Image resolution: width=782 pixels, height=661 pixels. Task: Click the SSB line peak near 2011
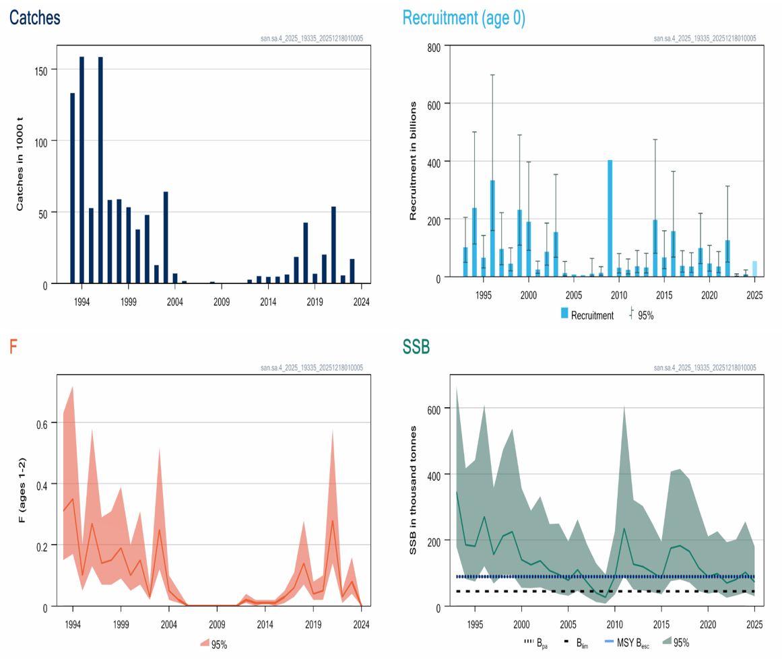tap(624, 528)
